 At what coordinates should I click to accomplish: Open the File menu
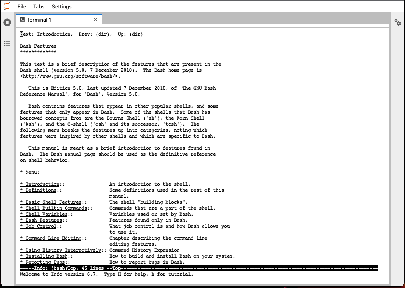(x=22, y=6)
